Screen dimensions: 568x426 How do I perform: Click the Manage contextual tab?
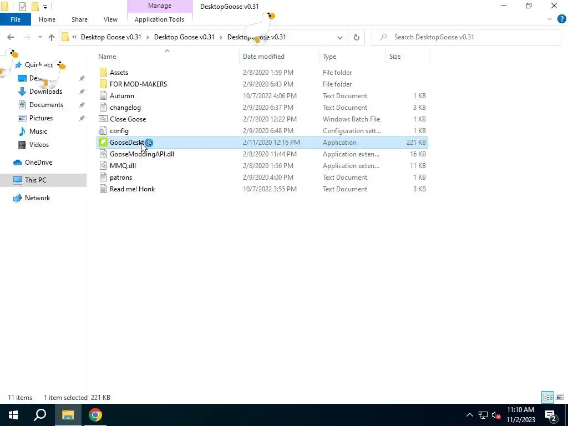coord(160,6)
